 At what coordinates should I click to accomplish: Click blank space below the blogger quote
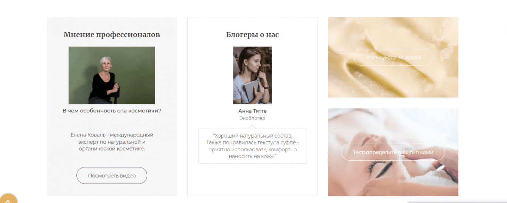tap(252, 180)
